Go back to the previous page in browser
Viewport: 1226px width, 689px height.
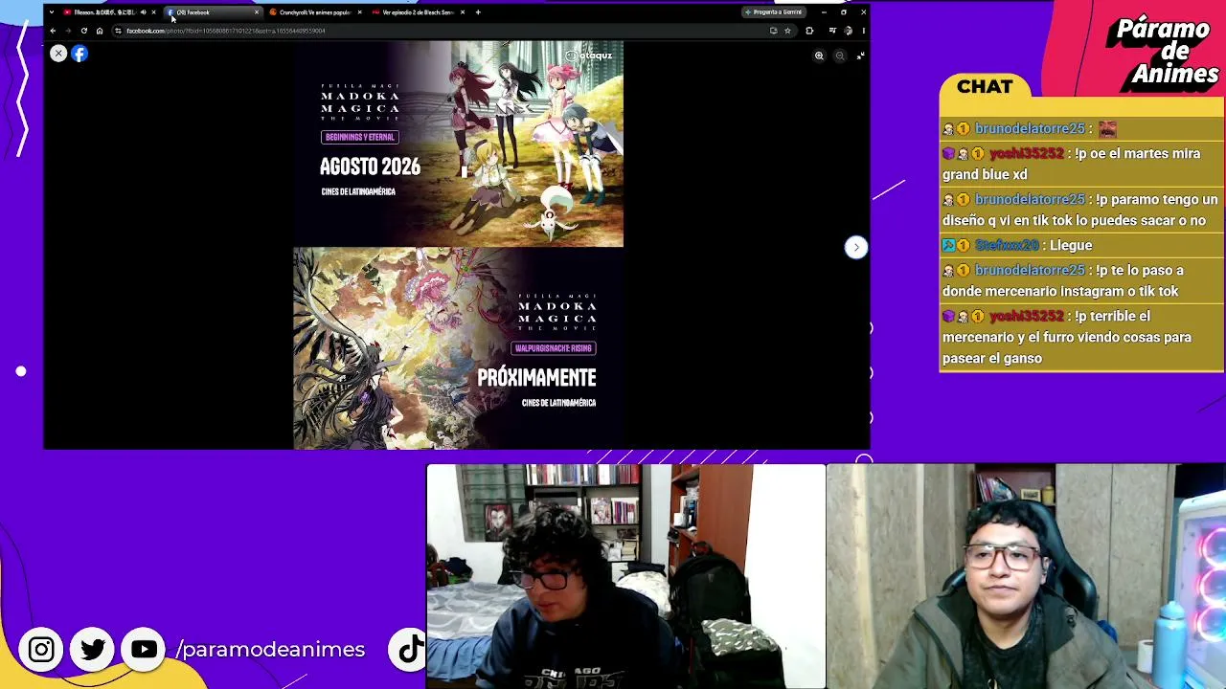53,31
